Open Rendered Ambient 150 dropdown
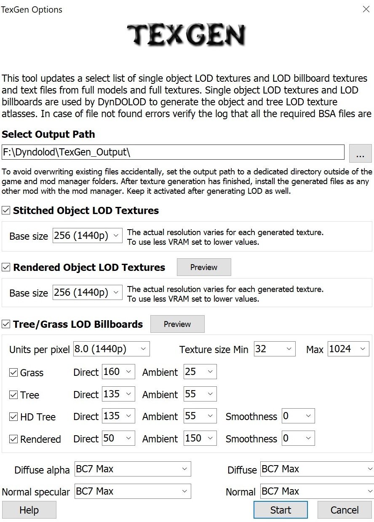Image resolution: width=374 pixels, height=522 pixels. pyautogui.click(x=200, y=438)
